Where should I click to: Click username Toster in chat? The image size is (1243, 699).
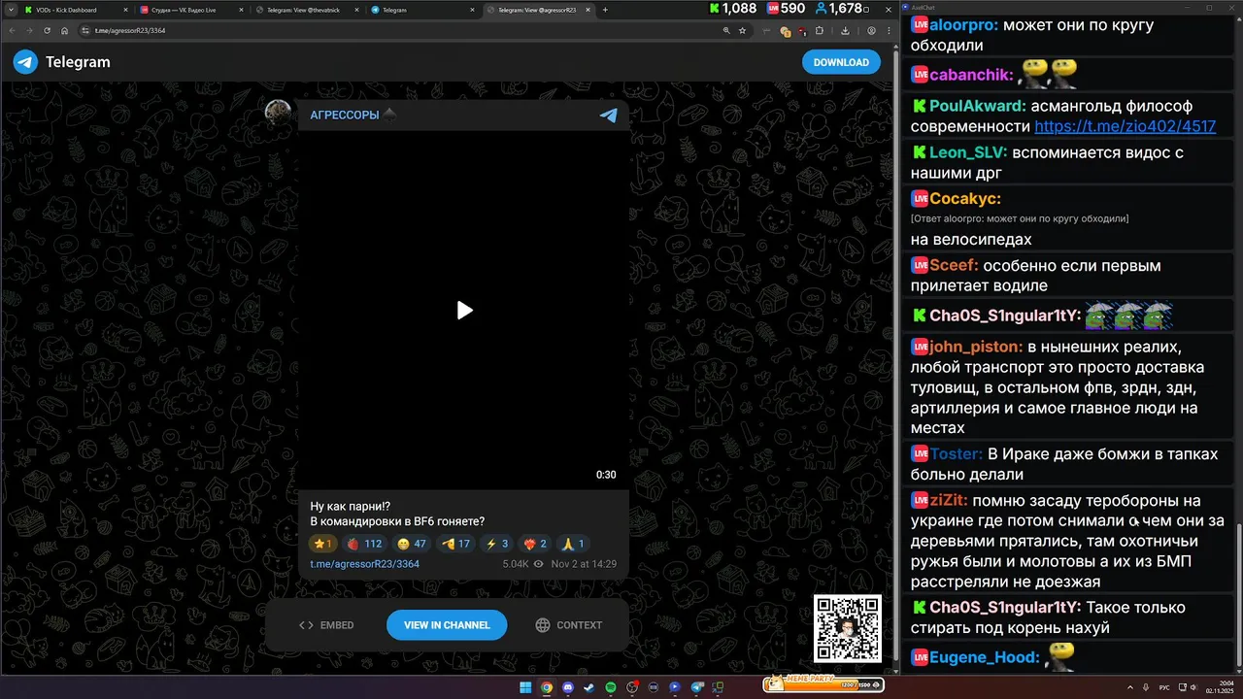[957, 453]
